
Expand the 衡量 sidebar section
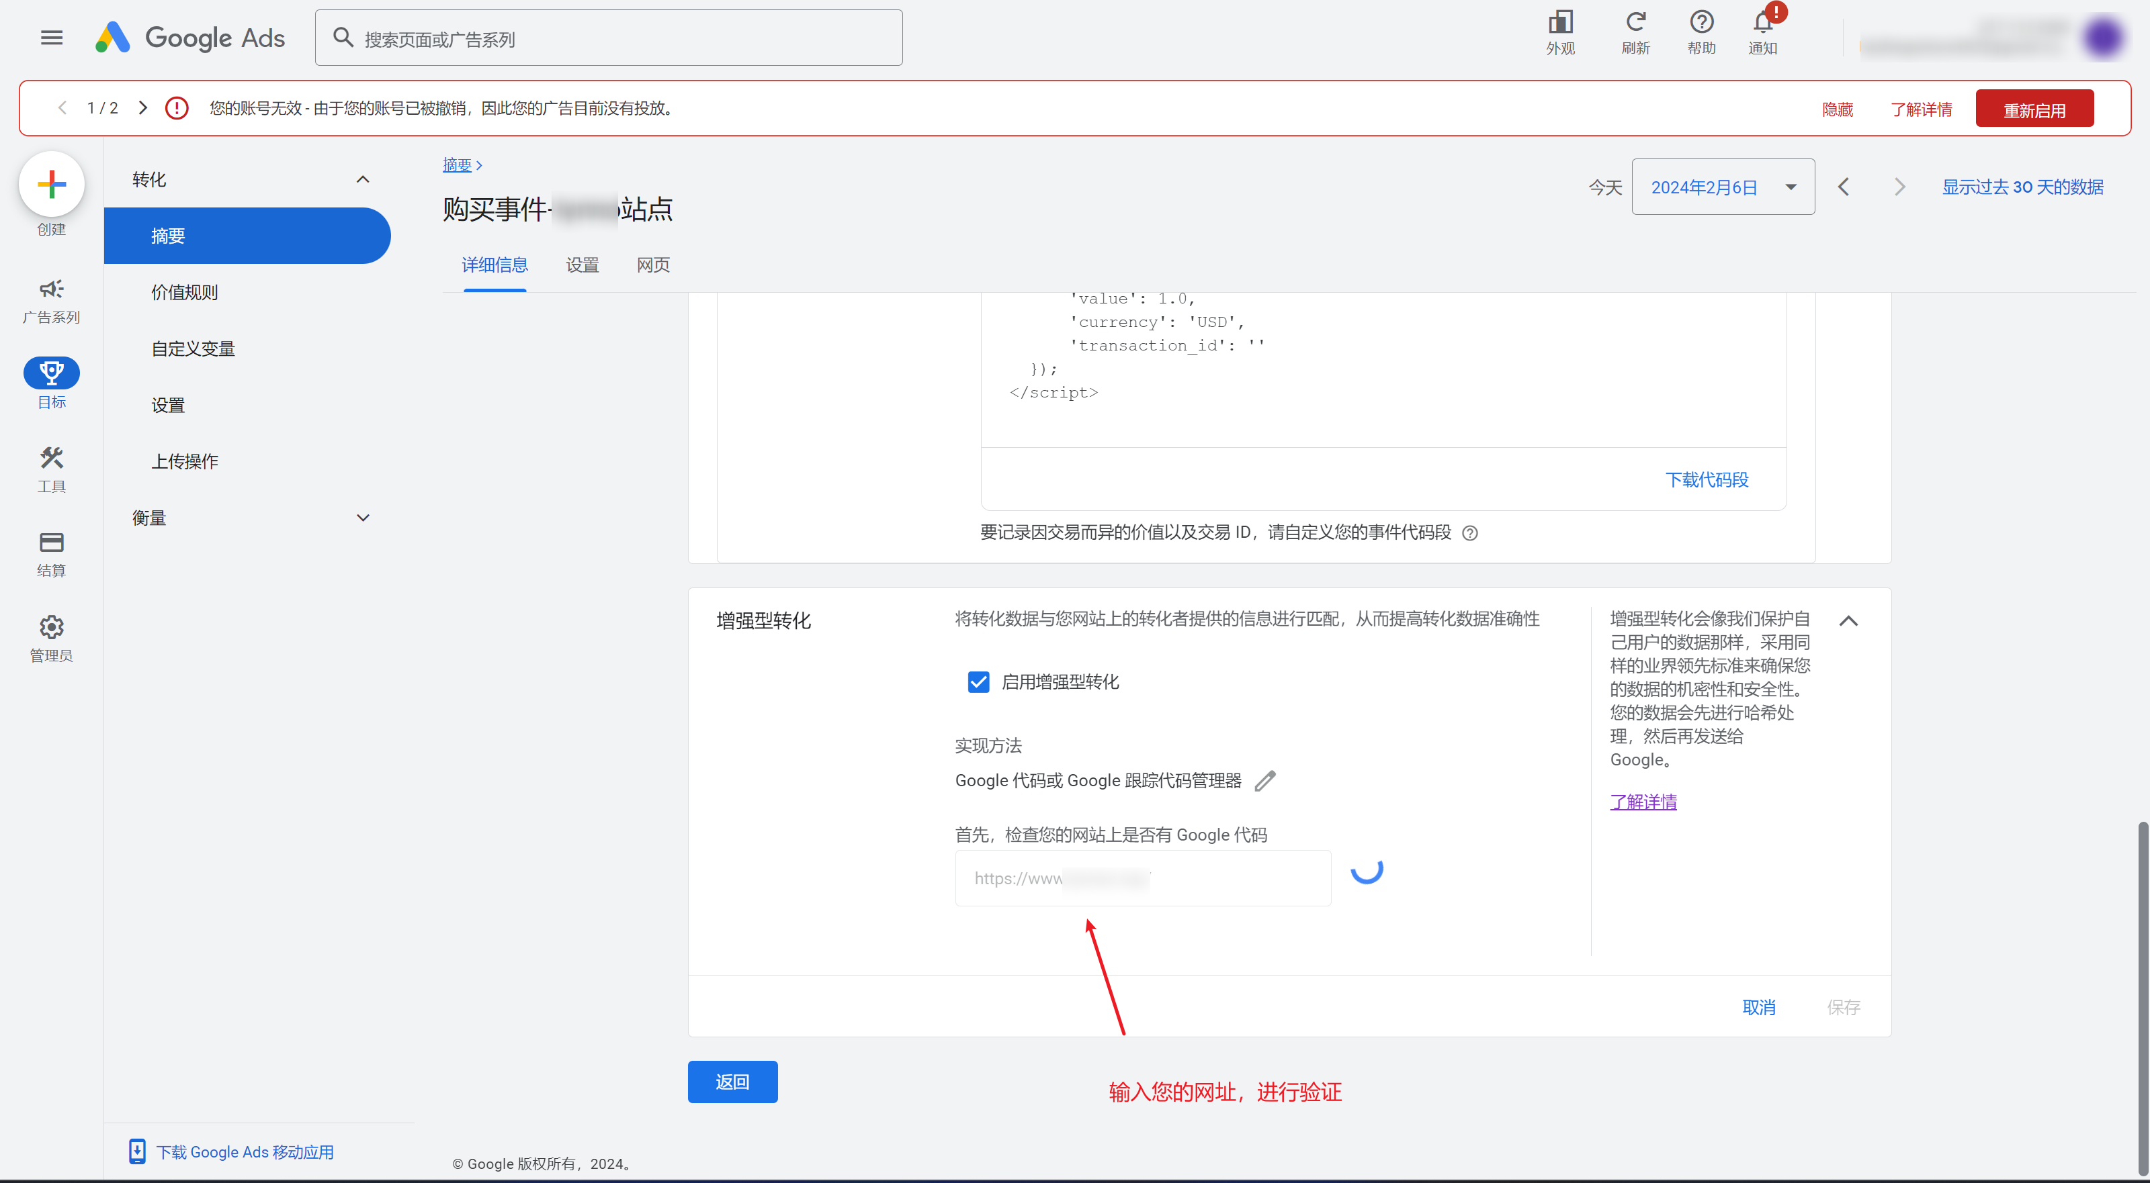[363, 518]
